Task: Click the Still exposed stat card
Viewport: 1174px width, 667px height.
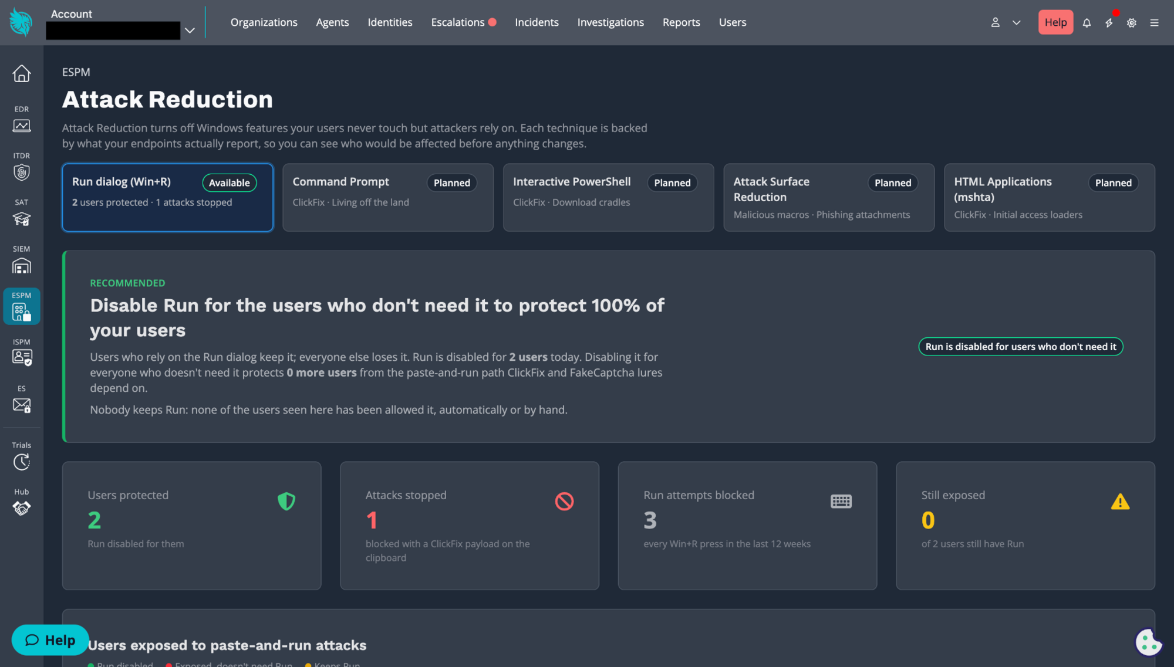Action: click(x=1025, y=526)
